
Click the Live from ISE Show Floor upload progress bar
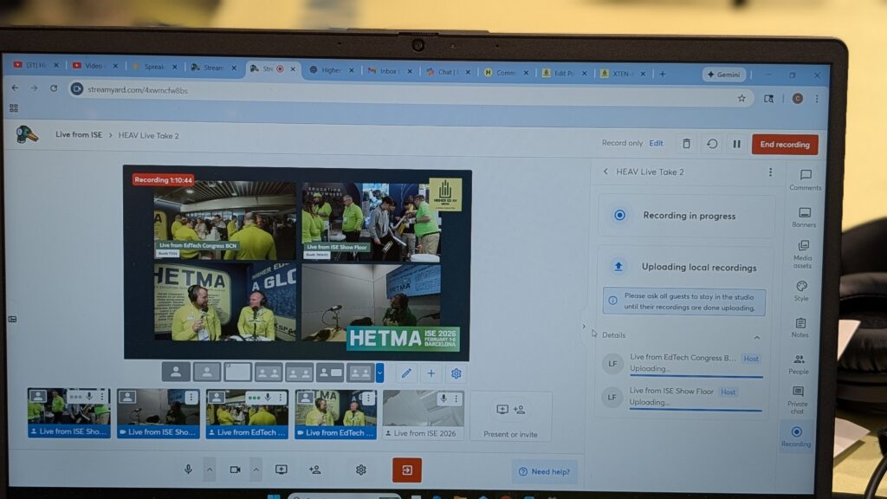click(x=696, y=410)
